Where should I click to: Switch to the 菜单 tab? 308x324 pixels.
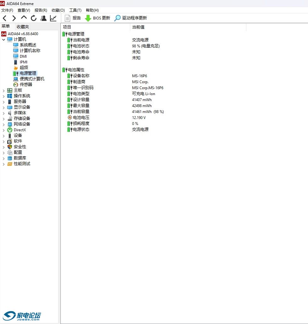click(6, 26)
